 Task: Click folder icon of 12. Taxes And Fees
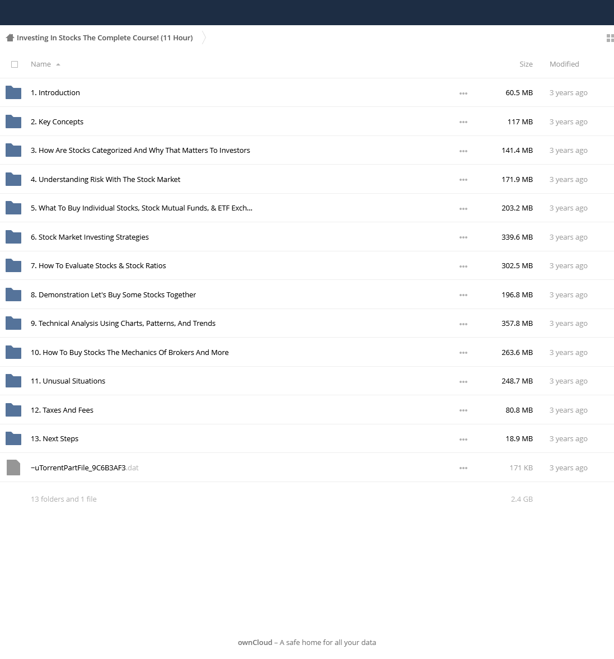(13, 409)
